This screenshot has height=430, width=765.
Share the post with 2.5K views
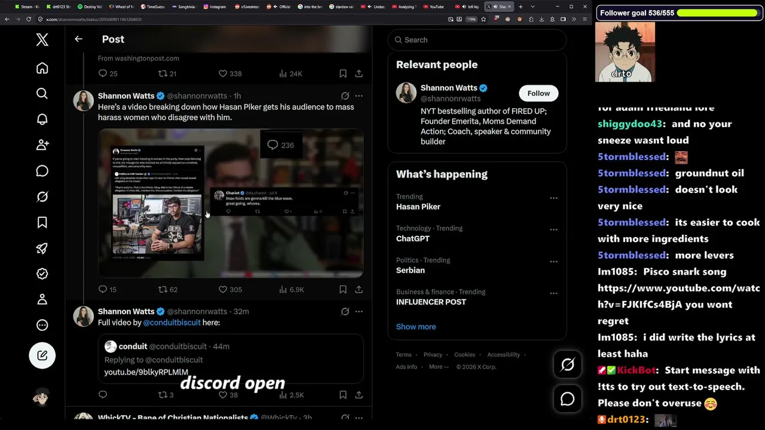pyautogui.click(x=359, y=395)
